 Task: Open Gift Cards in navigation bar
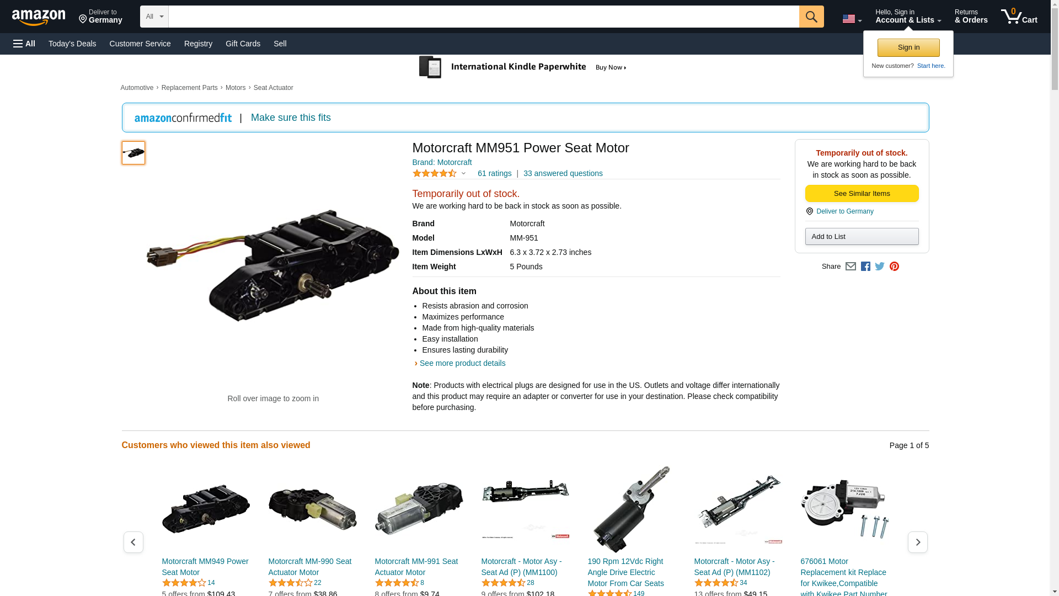(x=243, y=44)
